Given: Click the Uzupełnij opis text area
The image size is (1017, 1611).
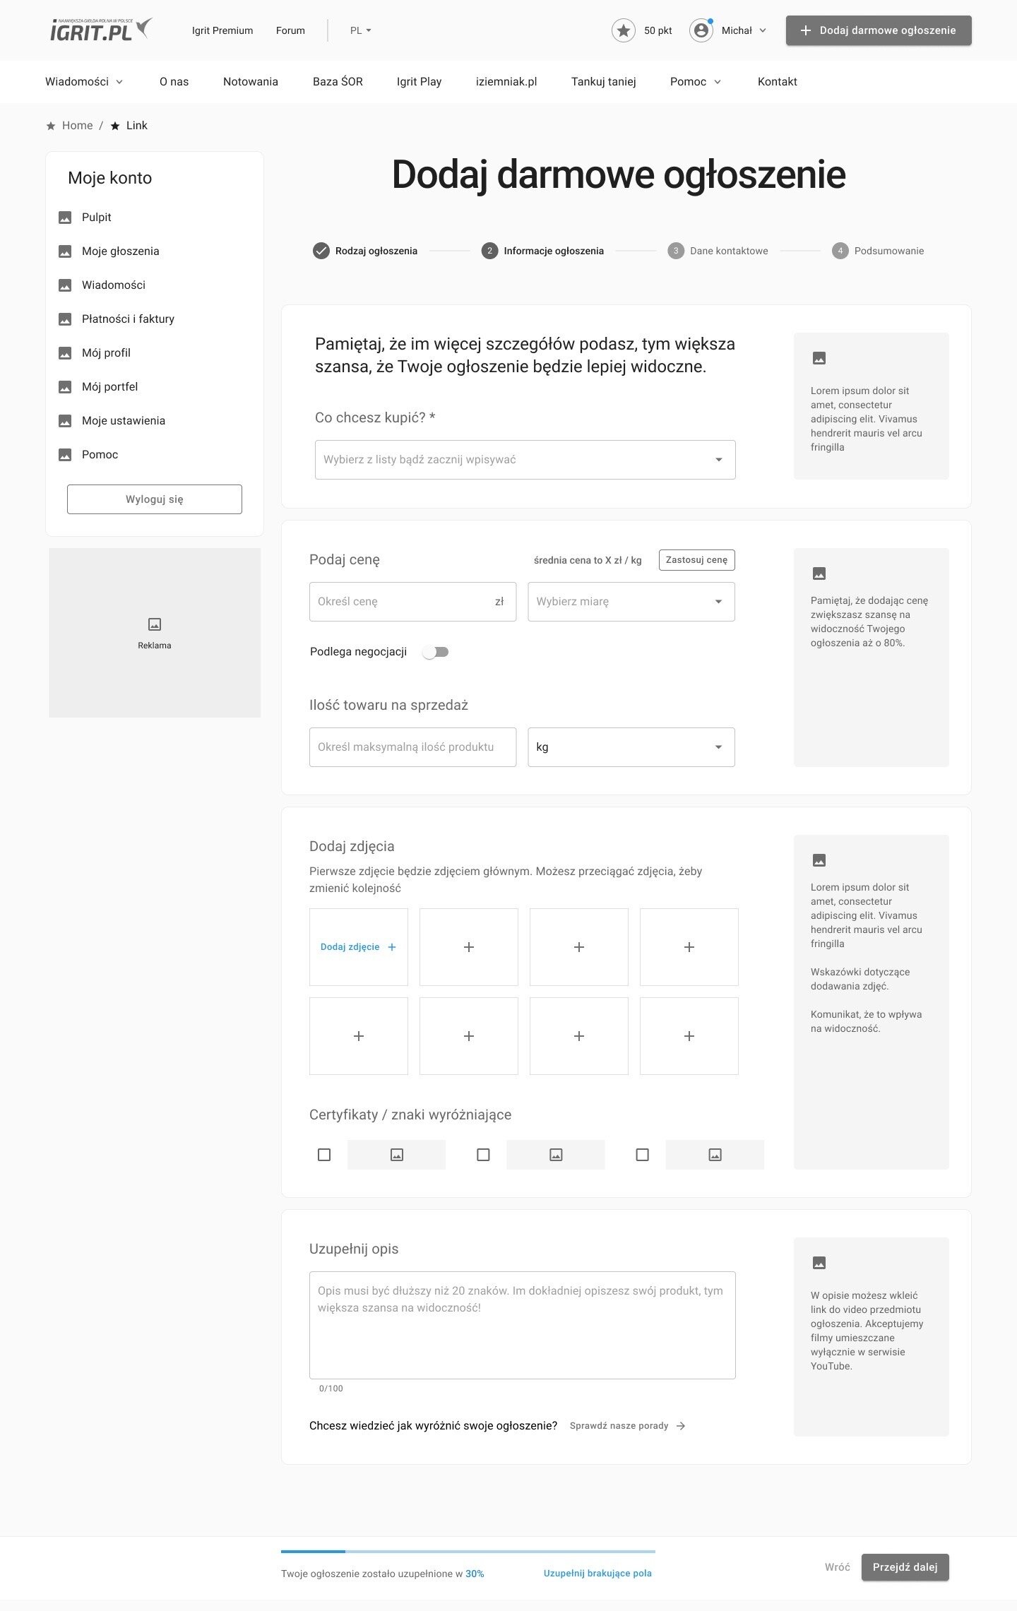Looking at the screenshot, I should point(522,1325).
